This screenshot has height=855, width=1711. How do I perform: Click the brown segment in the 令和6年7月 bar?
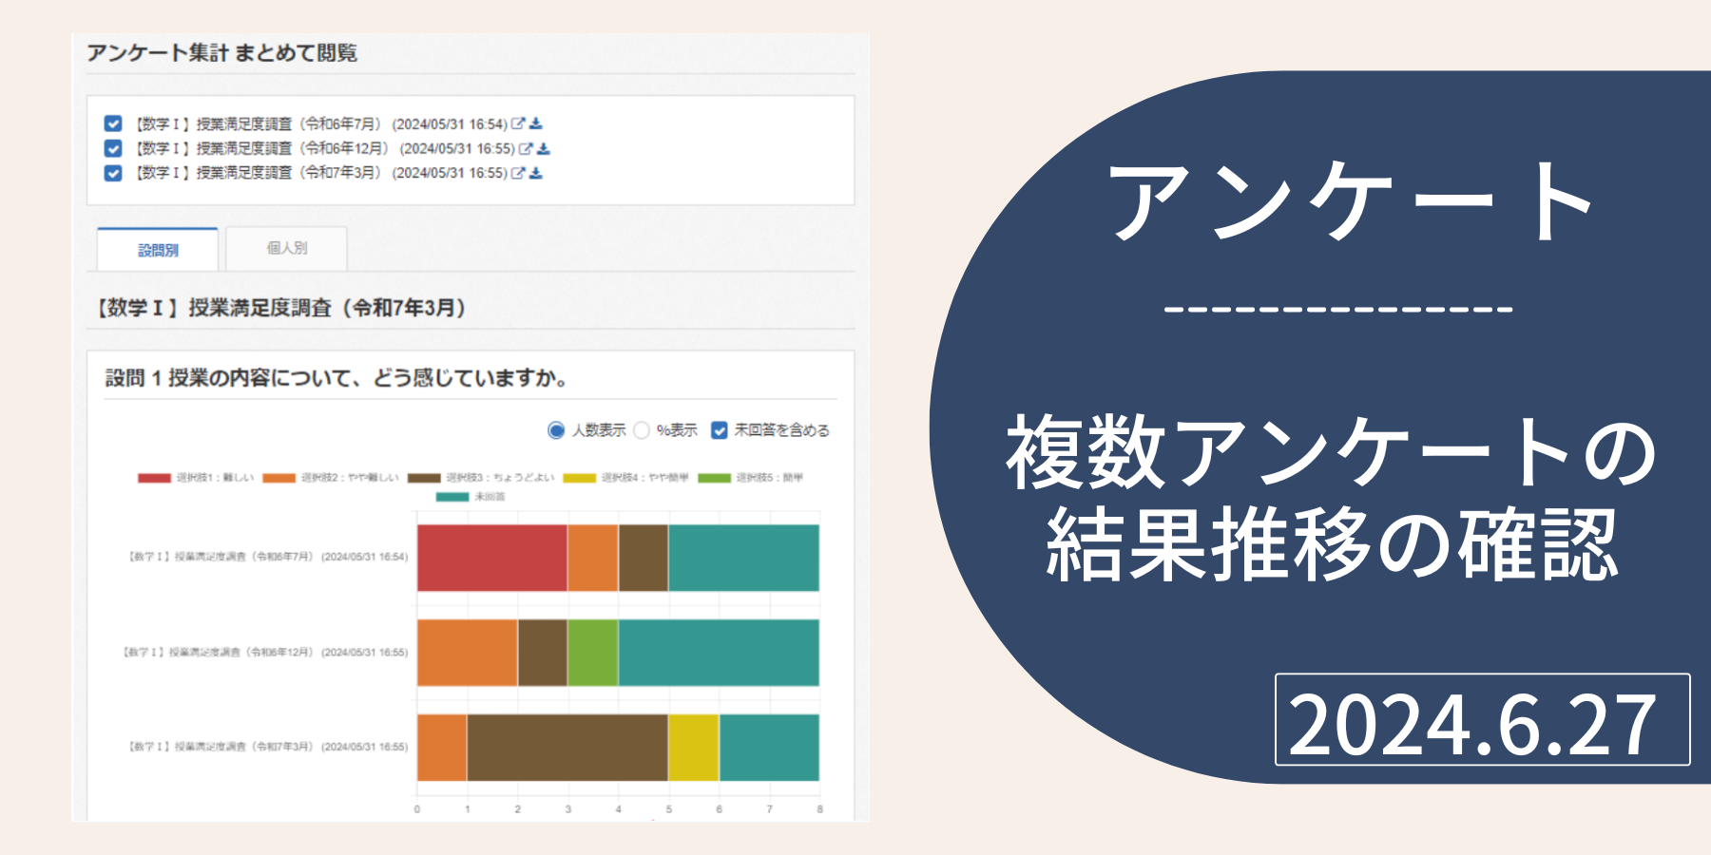[x=644, y=558]
